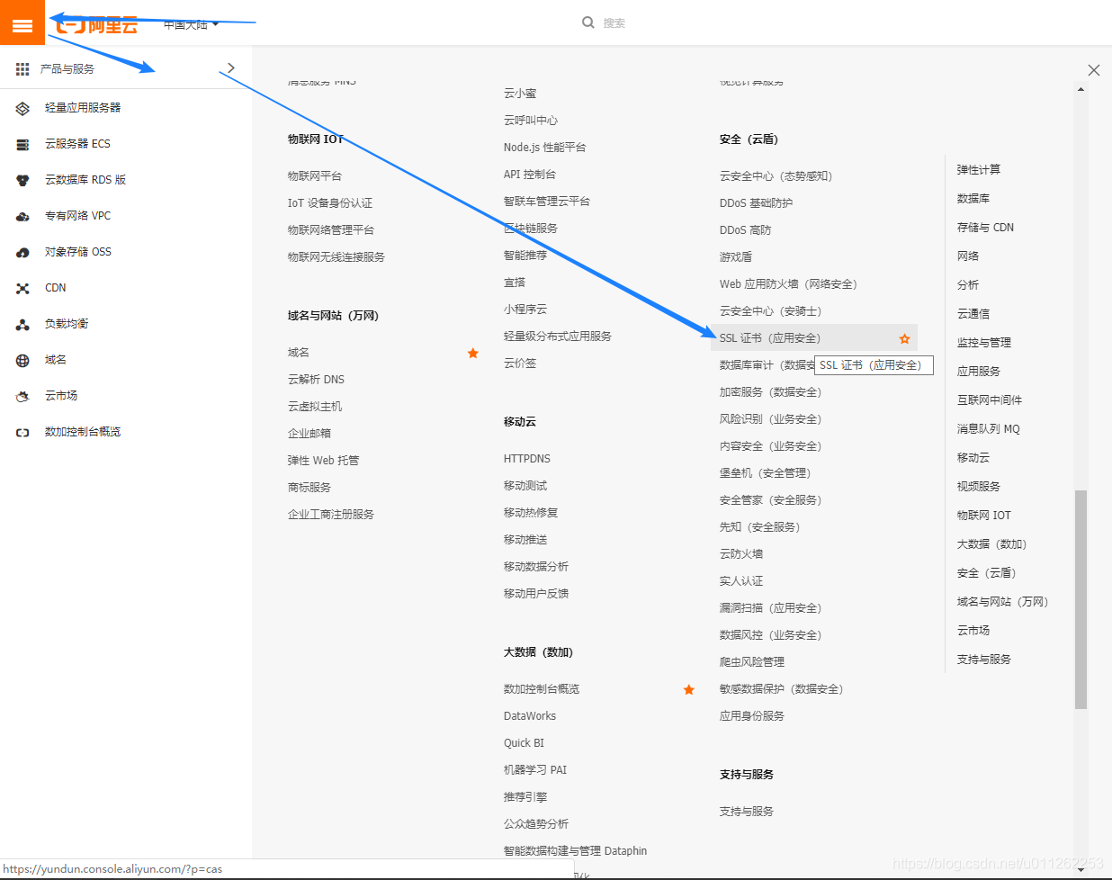Jump to 弹性计算 category
The width and height of the screenshot is (1112, 880).
[x=979, y=170]
